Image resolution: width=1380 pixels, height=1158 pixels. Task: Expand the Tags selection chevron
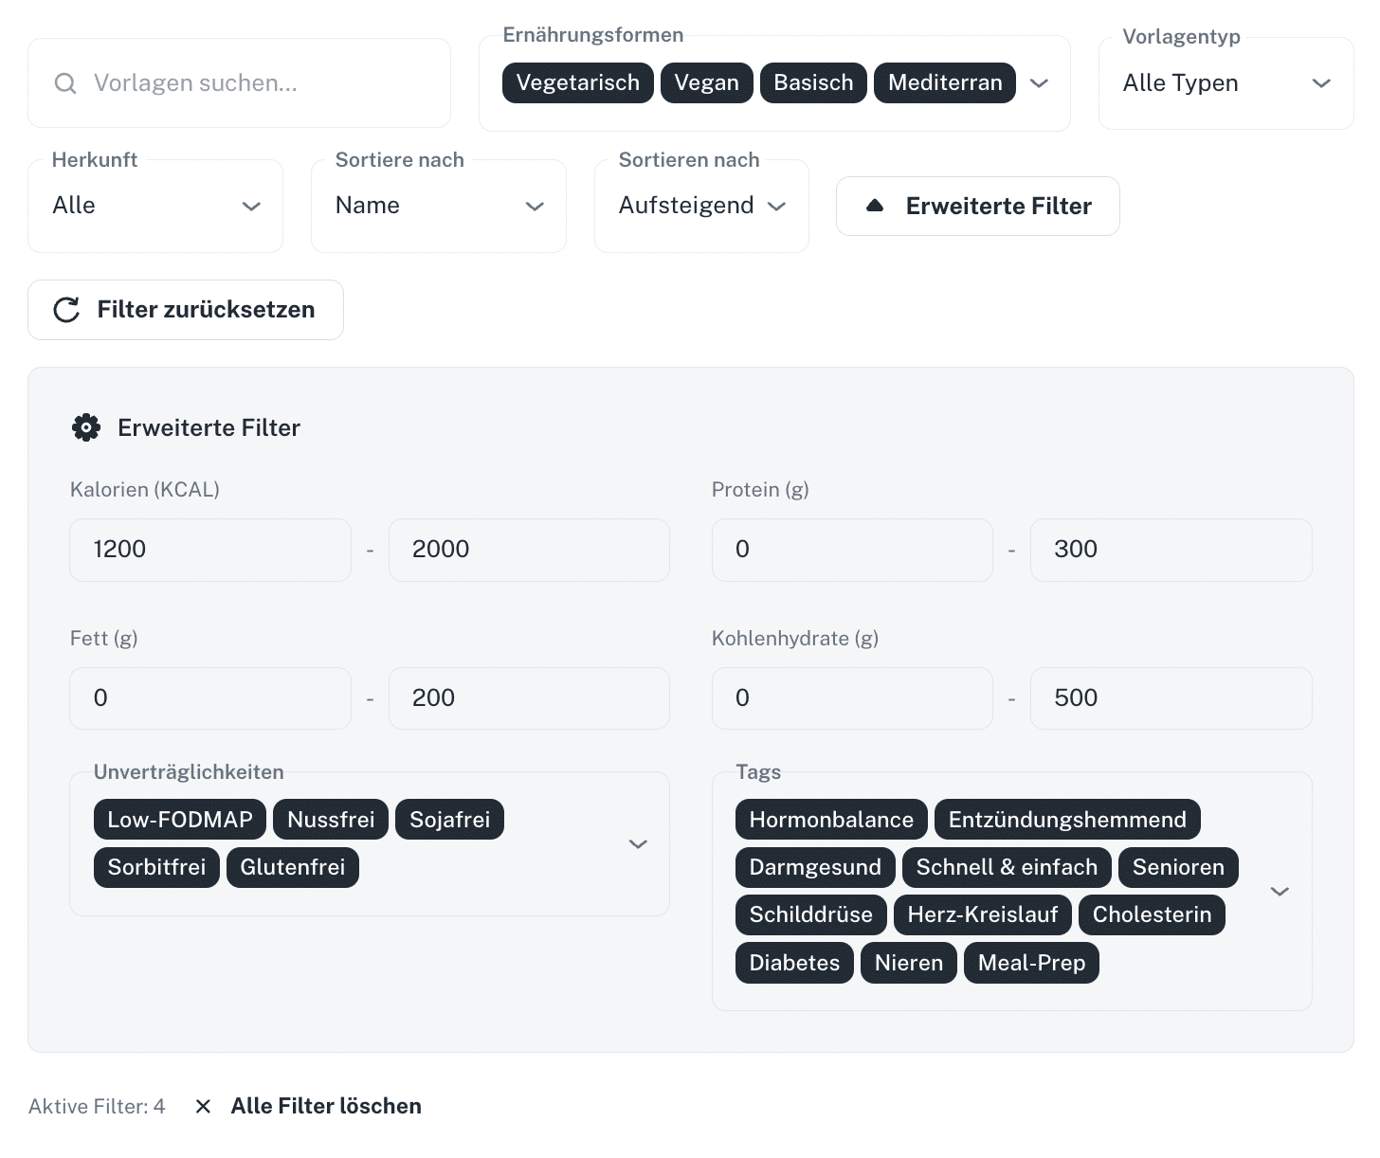[x=1280, y=891]
